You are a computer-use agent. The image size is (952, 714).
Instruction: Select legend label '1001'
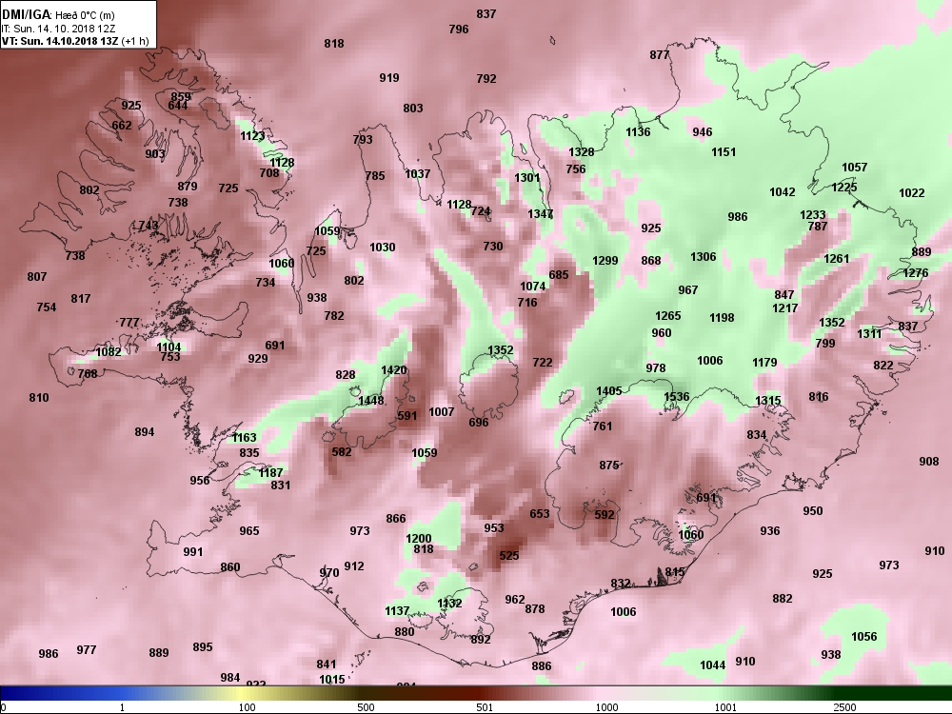[725, 707]
